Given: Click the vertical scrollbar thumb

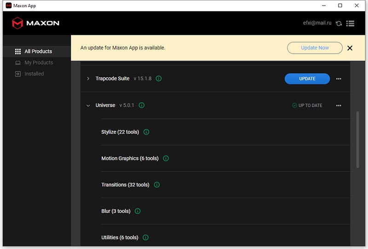Looking at the screenshot, I should click(357, 140).
